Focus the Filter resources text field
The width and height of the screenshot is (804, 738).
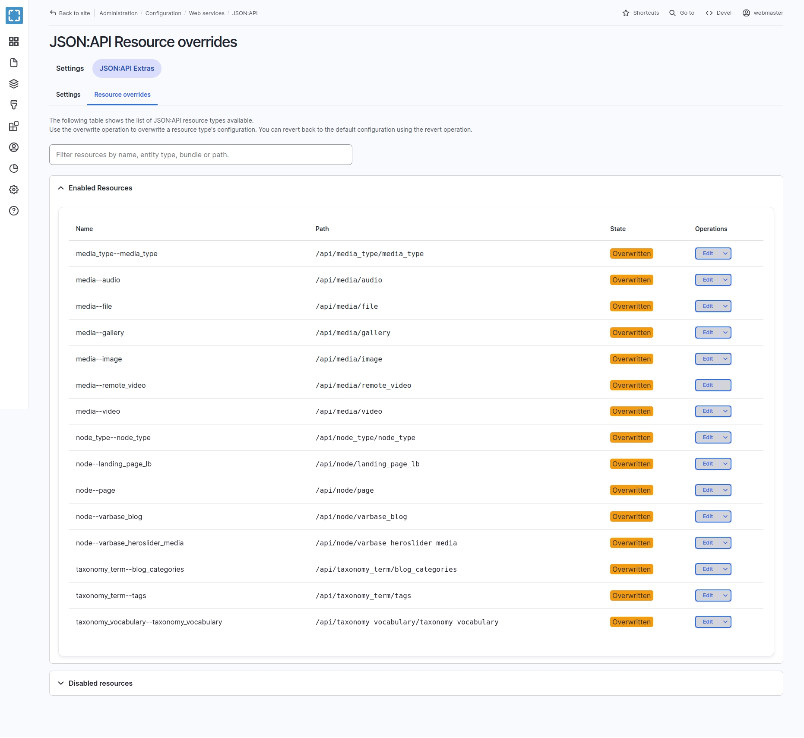(x=201, y=155)
